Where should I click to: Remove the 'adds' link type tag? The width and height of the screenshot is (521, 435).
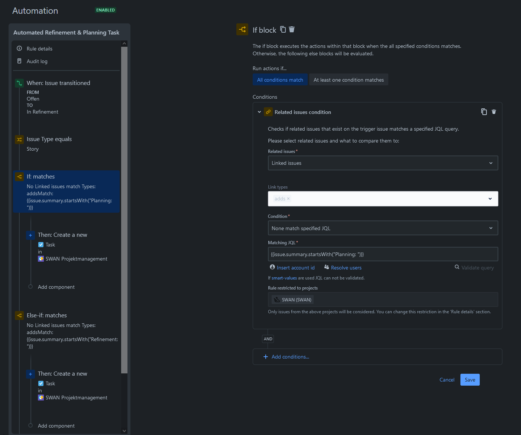coord(288,199)
